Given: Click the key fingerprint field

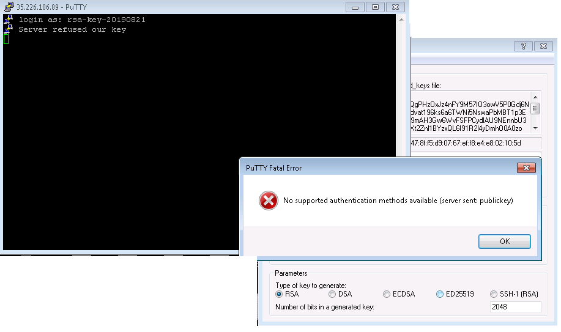Looking at the screenshot, I should 476,142.
